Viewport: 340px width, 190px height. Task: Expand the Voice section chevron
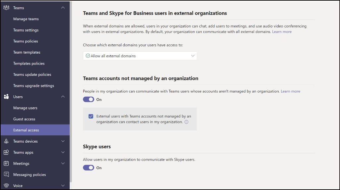coord(63,186)
